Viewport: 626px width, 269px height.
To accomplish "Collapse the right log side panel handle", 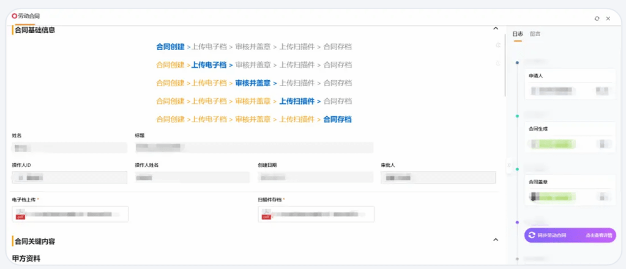I will (508, 166).
